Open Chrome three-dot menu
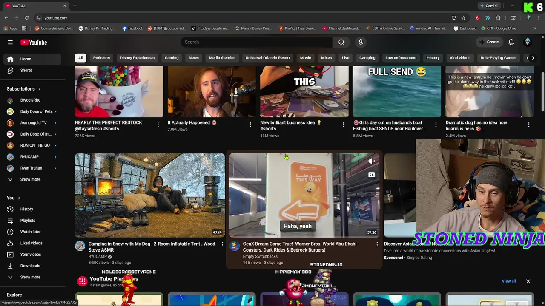Viewport: 545px width, 306px height. tap(539, 18)
